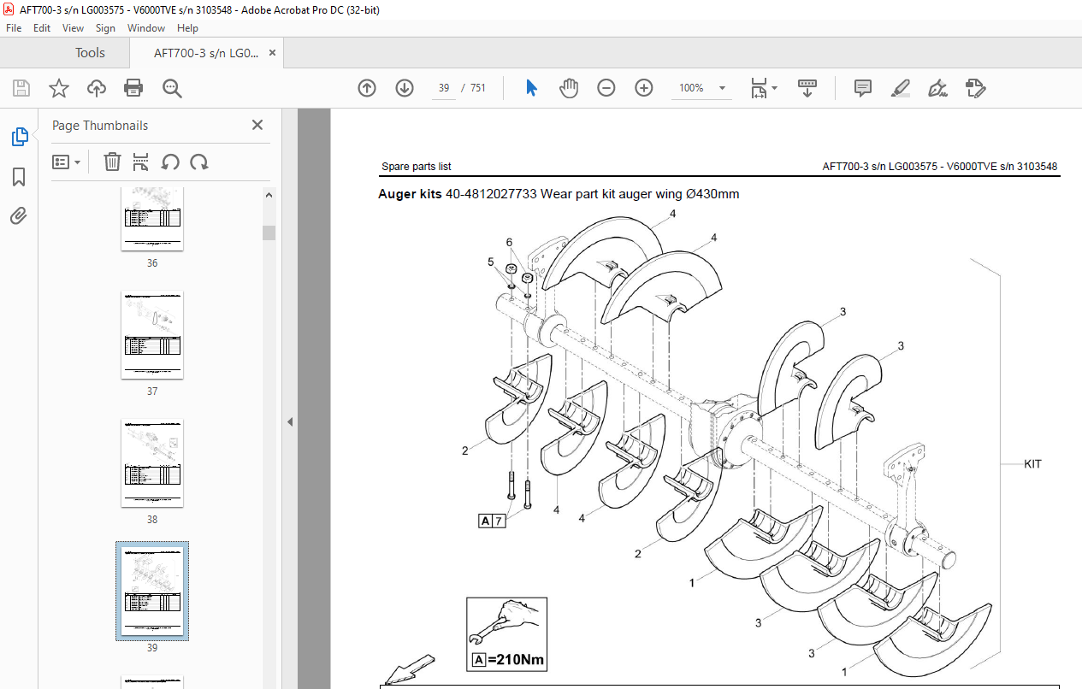Select page 38 thumbnail
Viewport: 1082px width, 689px height.
pyautogui.click(x=152, y=463)
